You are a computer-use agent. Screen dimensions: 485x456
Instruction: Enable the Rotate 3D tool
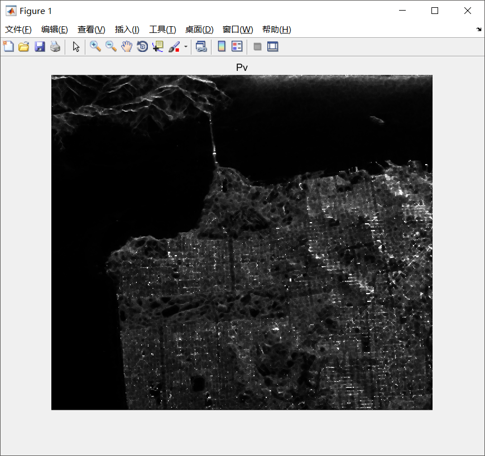click(142, 47)
